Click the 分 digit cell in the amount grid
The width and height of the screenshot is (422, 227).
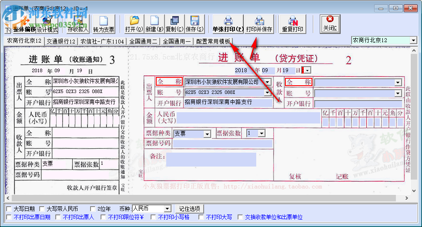[x=400, y=122]
